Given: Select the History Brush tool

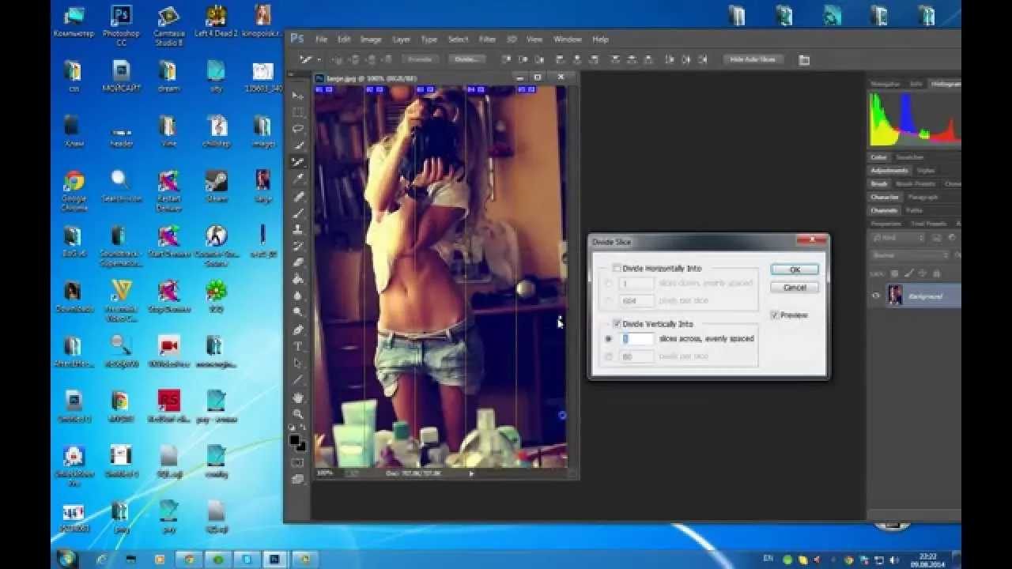Looking at the screenshot, I should 298,246.
